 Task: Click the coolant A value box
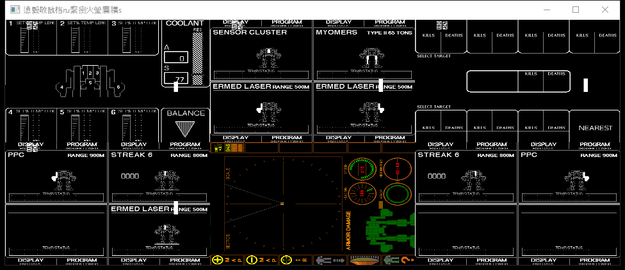pos(176,57)
